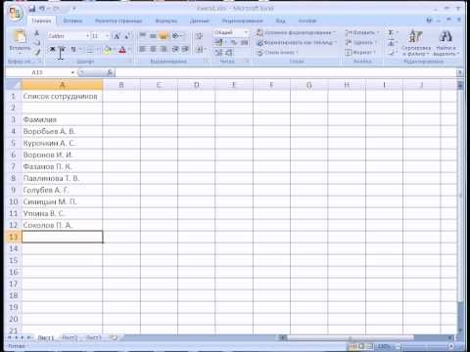This screenshot has width=470, height=352.
Task: Open Сортировка и фильтр sort tool
Action: click(x=416, y=43)
